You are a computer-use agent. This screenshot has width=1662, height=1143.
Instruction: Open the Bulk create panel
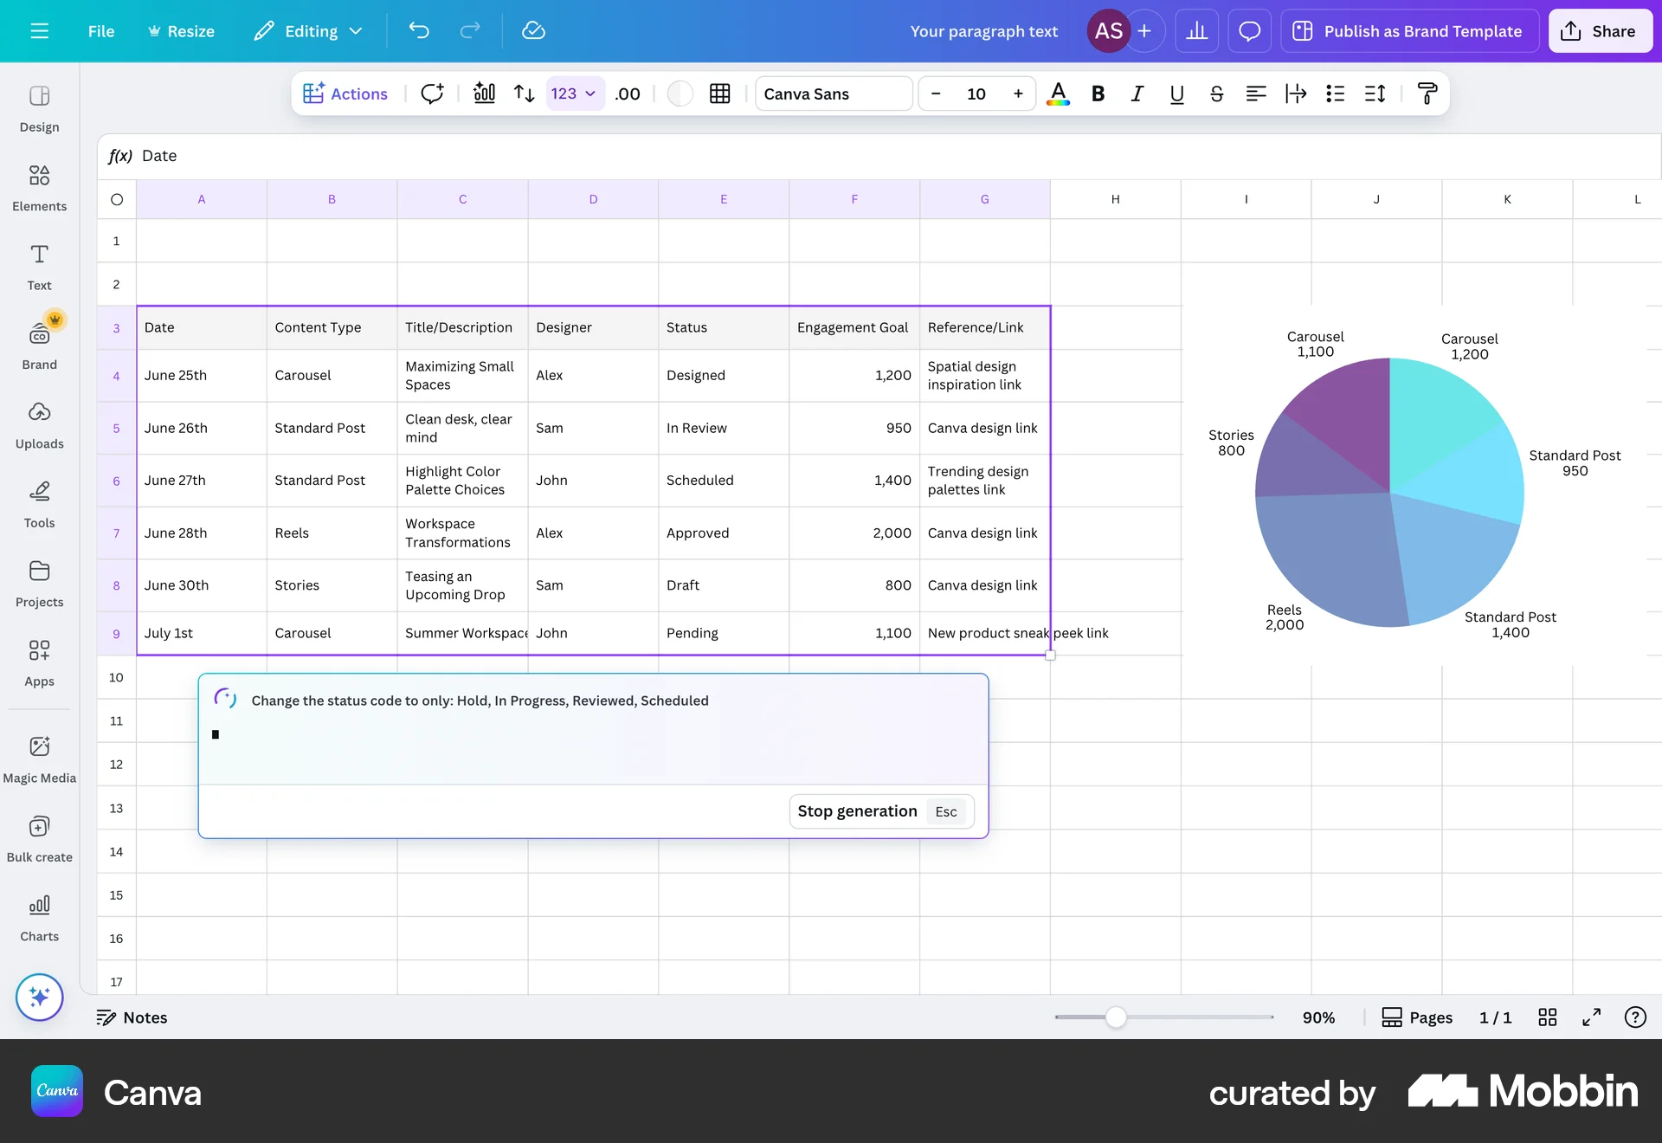point(39,836)
